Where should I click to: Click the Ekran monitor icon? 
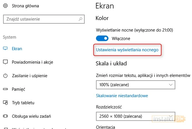tap(5, 49)
